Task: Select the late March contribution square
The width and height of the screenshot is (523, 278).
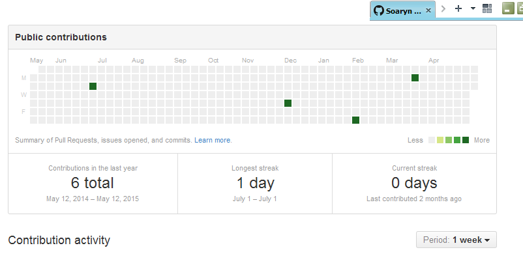Action: (415, 78)
